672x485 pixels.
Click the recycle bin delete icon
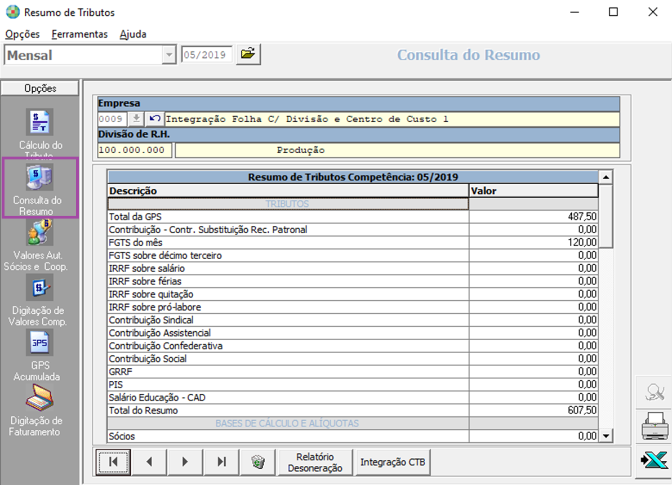pyautogui.click(x=257, y=462)
